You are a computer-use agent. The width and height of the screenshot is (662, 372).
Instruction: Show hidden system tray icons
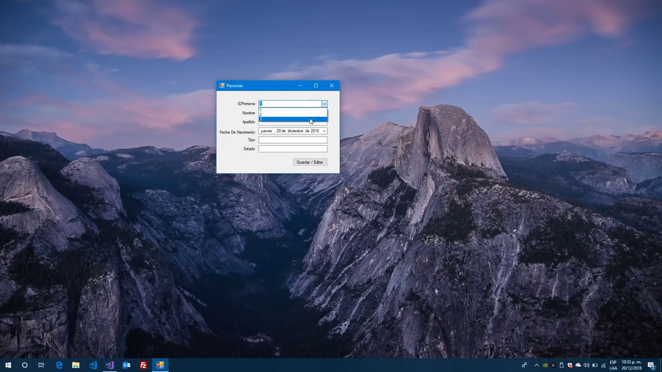click(x=536, y=365)
